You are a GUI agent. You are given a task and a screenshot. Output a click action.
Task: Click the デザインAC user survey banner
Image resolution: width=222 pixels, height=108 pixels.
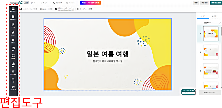(x=188, y=92)
